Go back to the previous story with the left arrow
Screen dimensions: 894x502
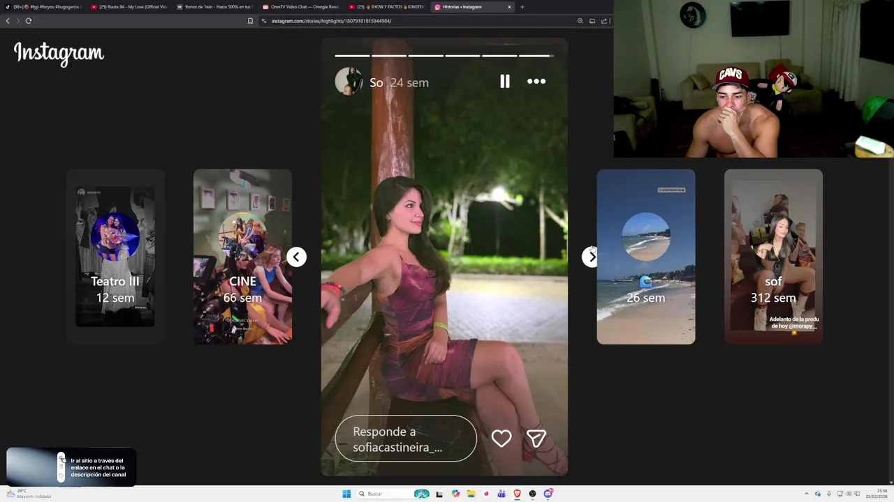[296, 257]
